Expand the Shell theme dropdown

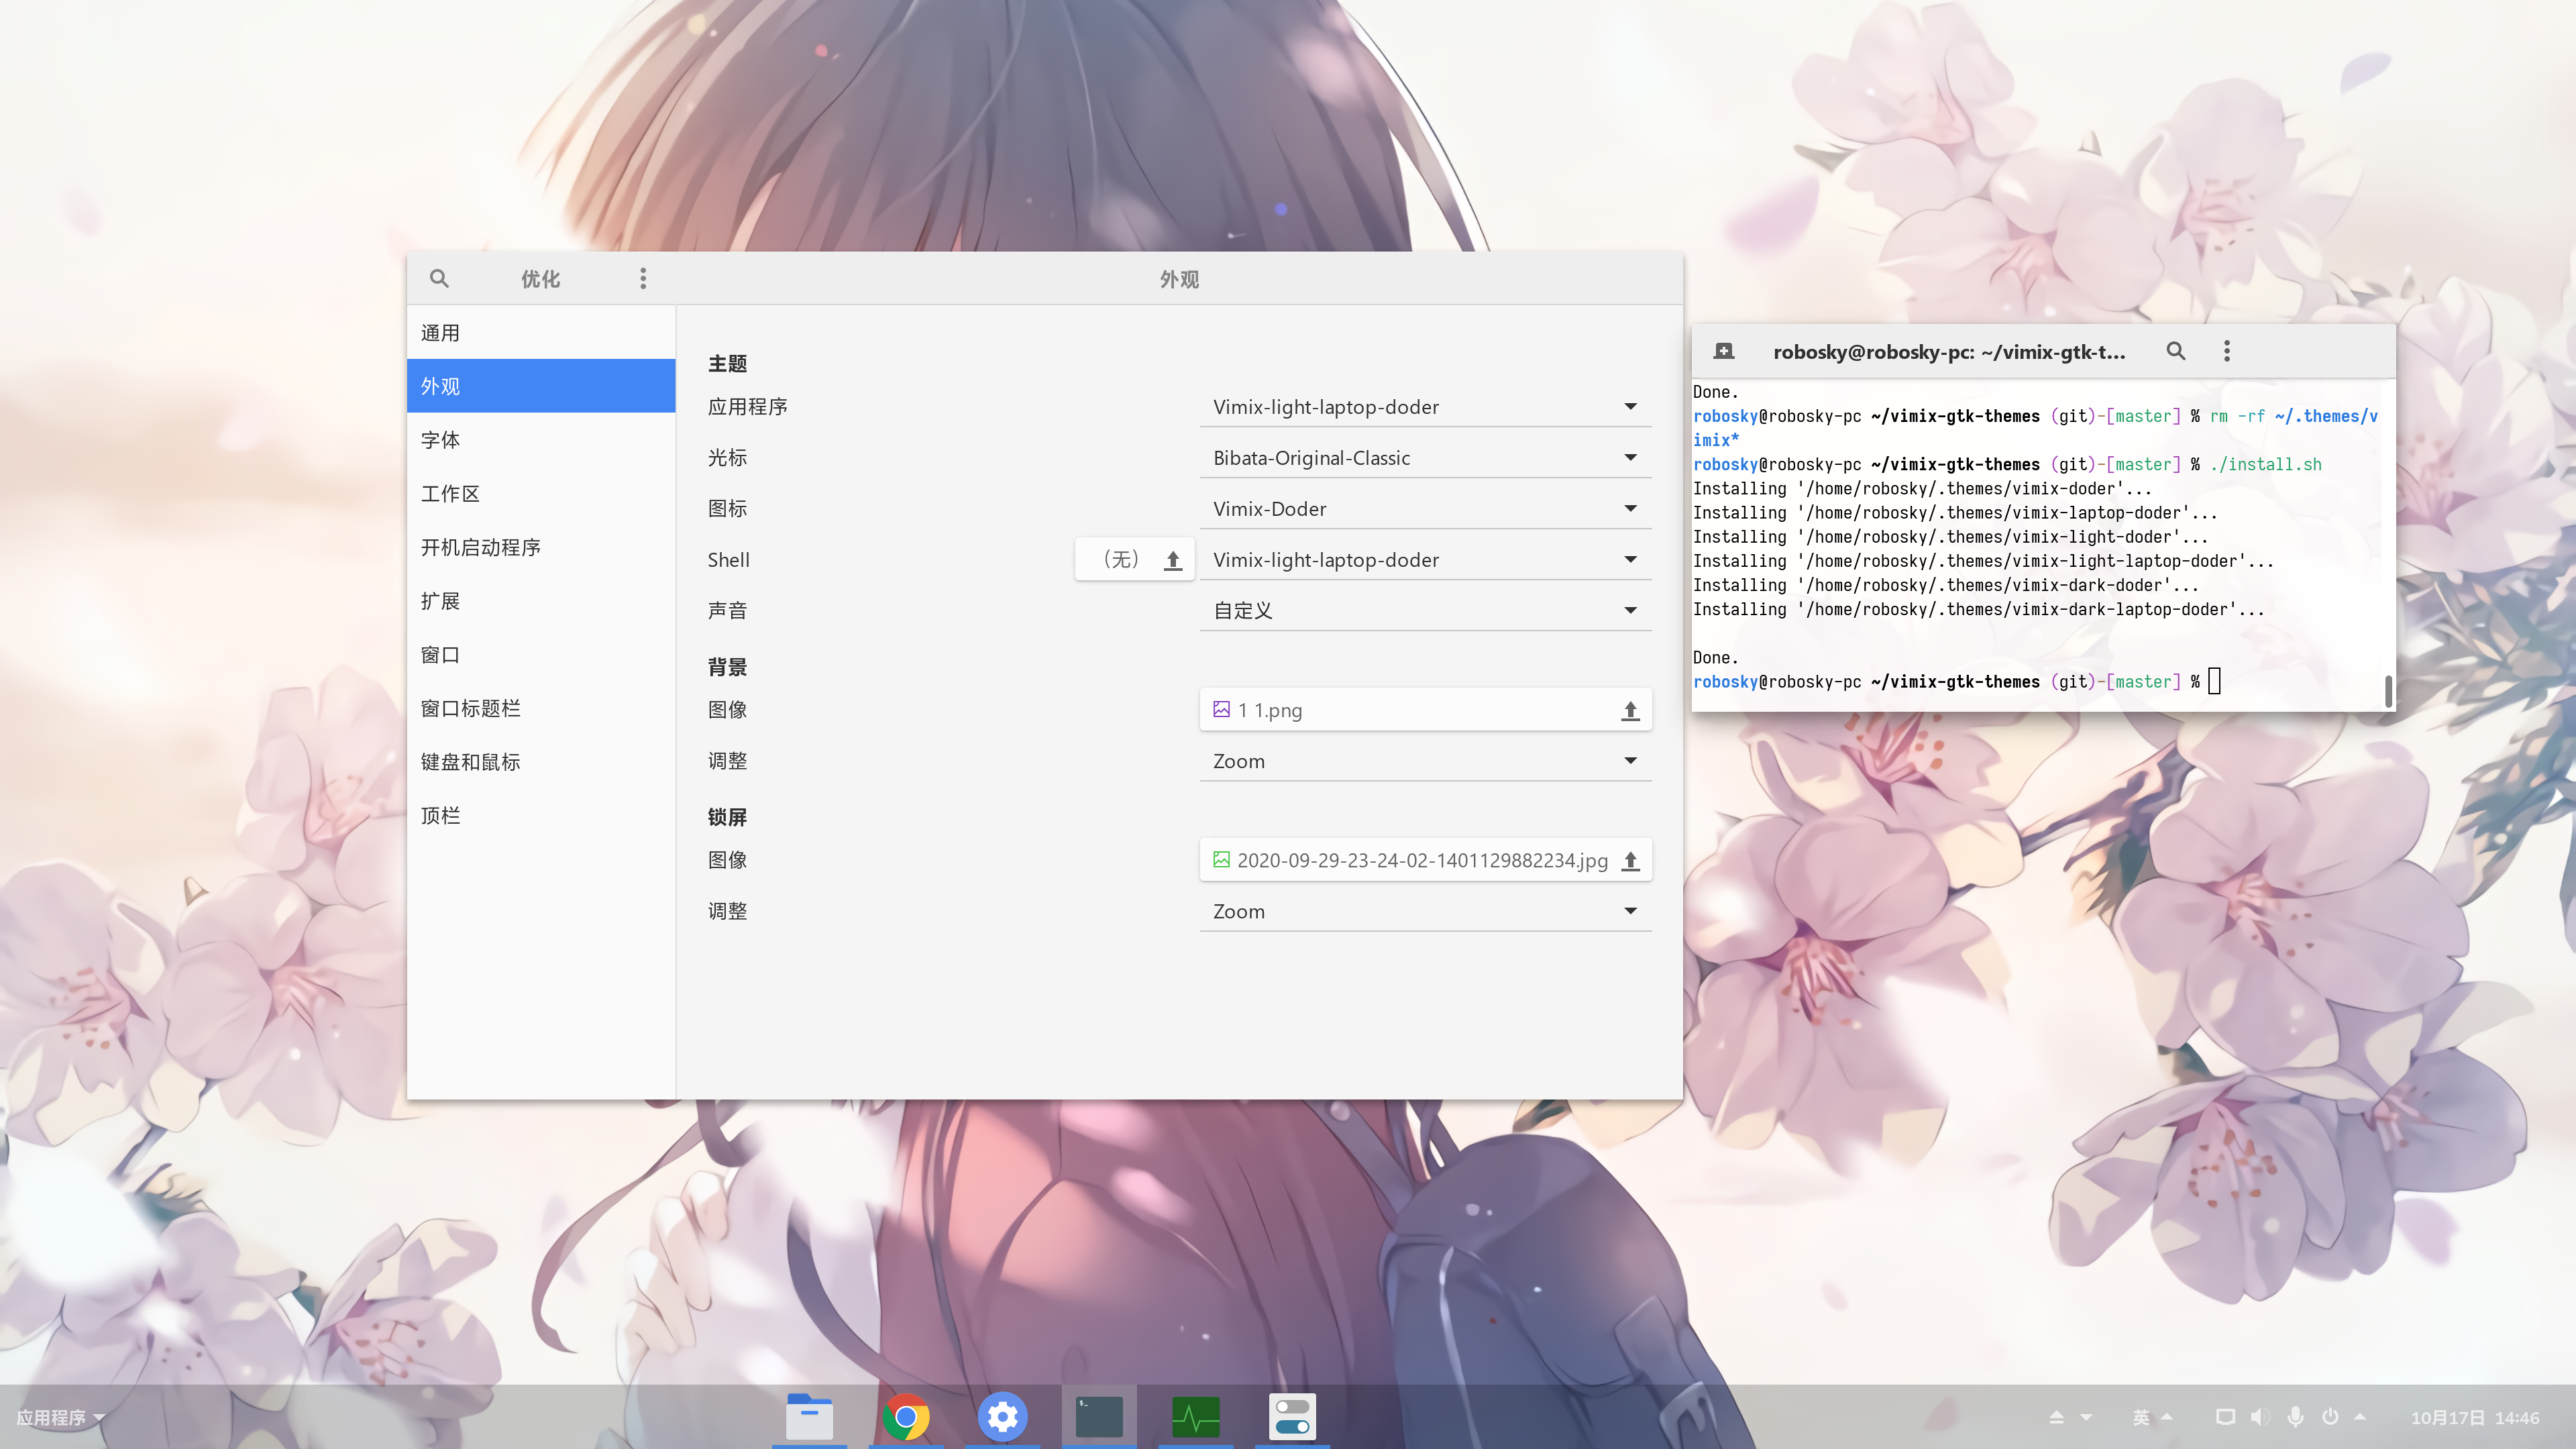[1425, 560]
